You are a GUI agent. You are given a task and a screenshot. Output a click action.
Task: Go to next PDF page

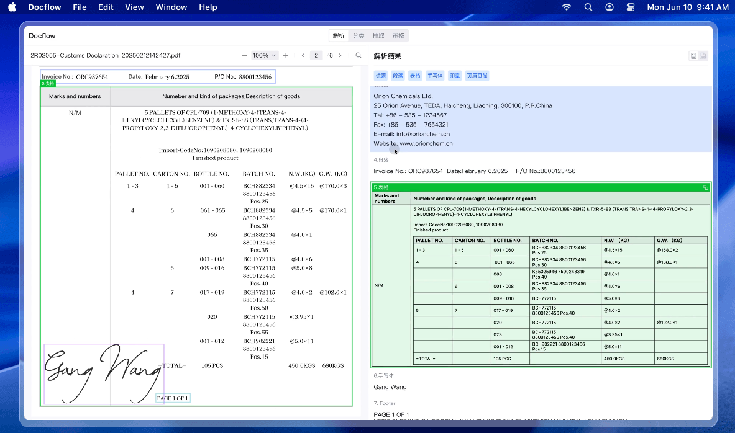pyautogui.click(x=340, y=55)
